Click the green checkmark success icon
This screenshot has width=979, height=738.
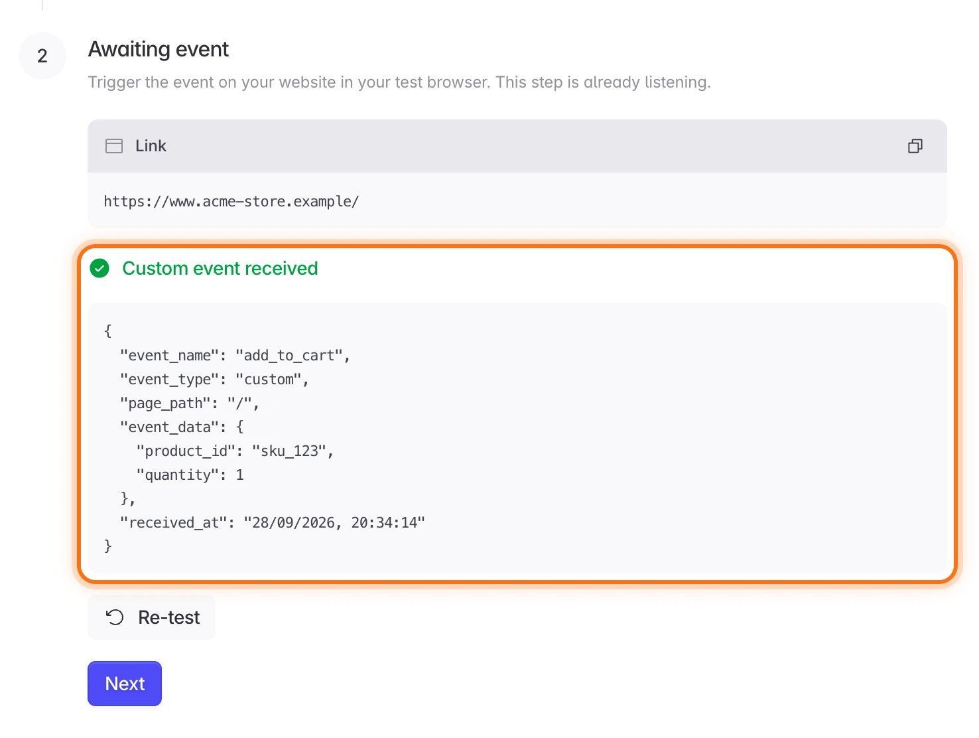click(99, 268)
